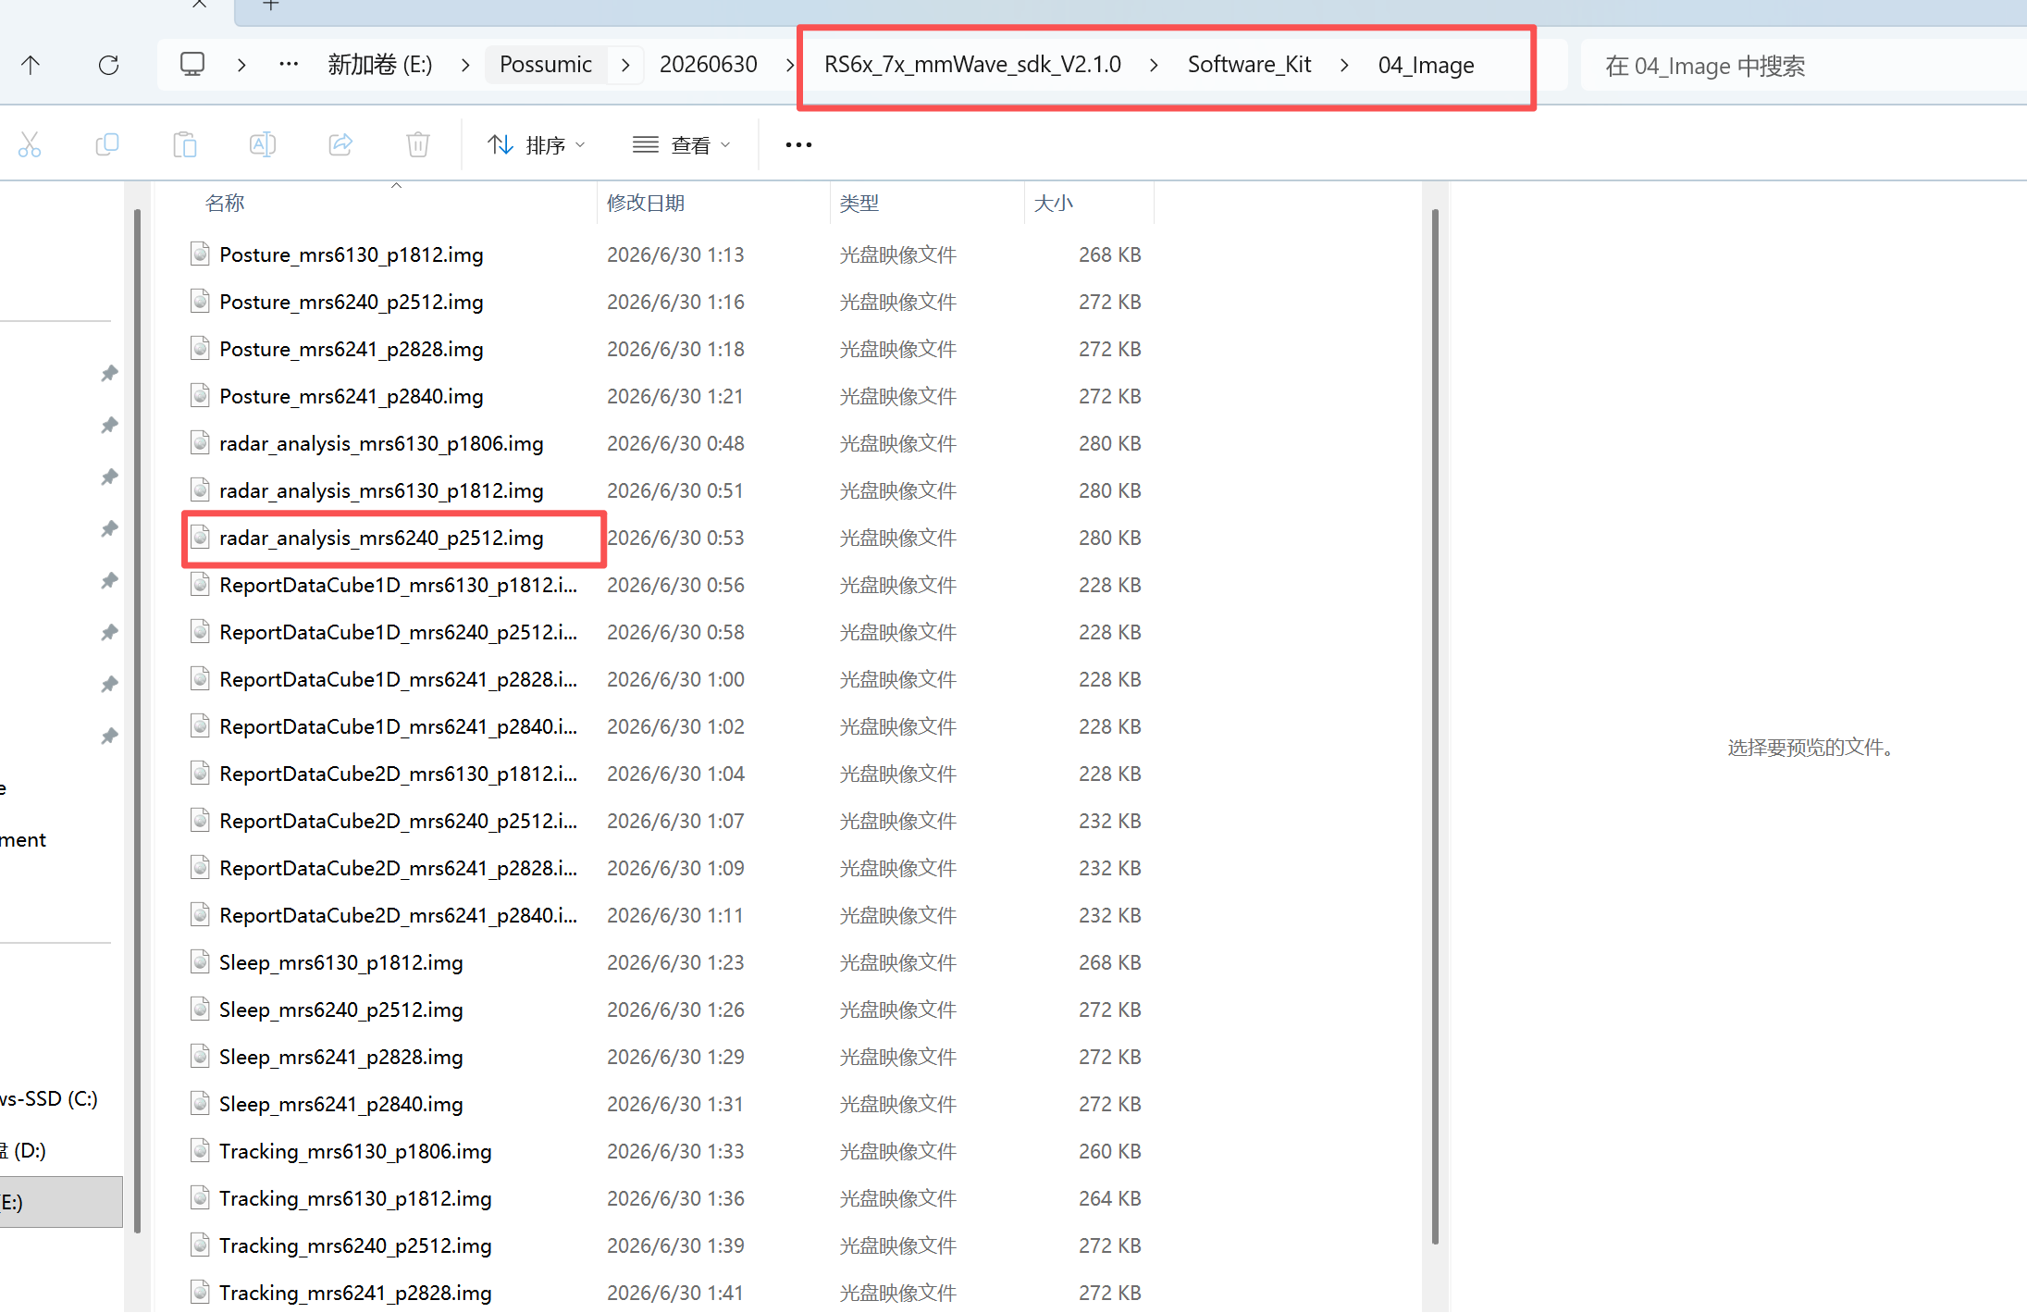Select ReportDataCube2D_mrs6241_p2828 file
This screenshot has height=1313, width=2027.
[x=398, y=868]
